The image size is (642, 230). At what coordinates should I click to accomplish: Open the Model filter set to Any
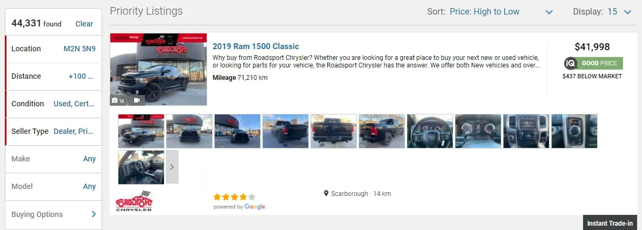tap(53, 186)
